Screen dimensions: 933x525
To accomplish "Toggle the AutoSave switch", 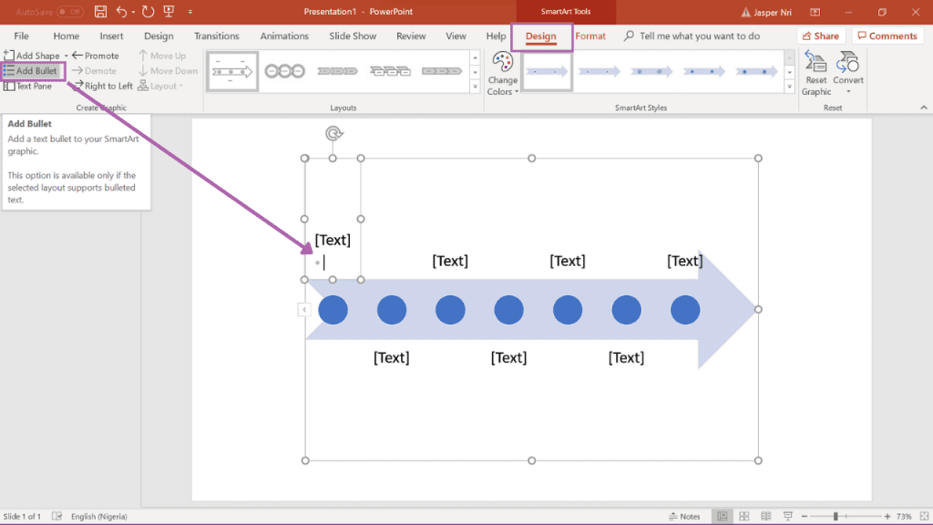I will [x=70, y=12].
